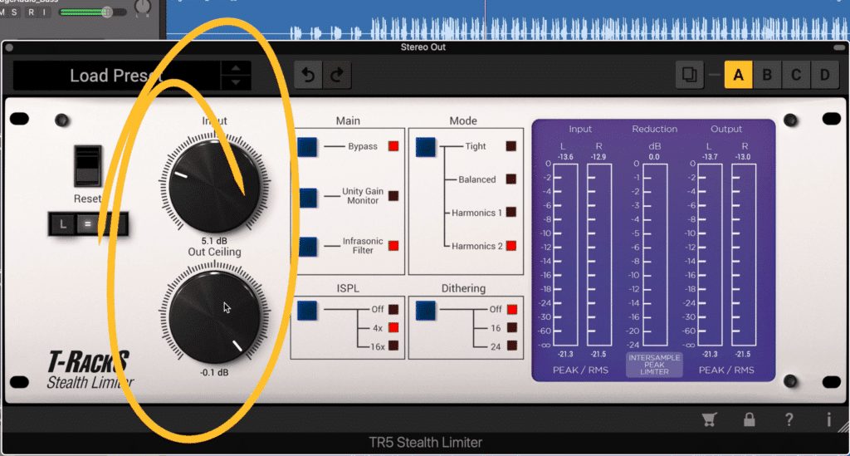Set ISPL to 4x
The image size is (850, 456).
[x=393, y=327]
